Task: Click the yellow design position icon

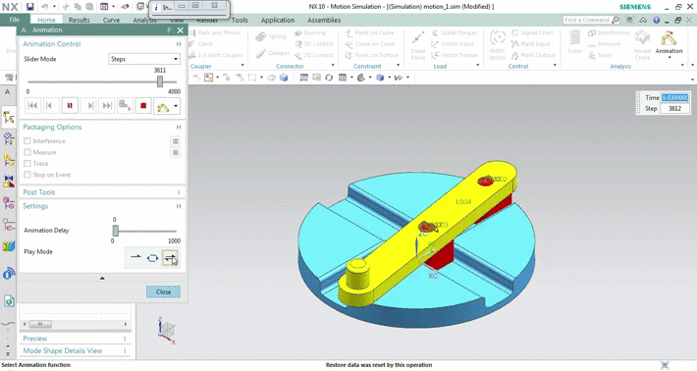Action: [163, 107]
